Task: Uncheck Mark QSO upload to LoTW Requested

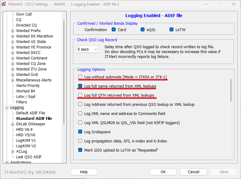Action: (80, 150)
